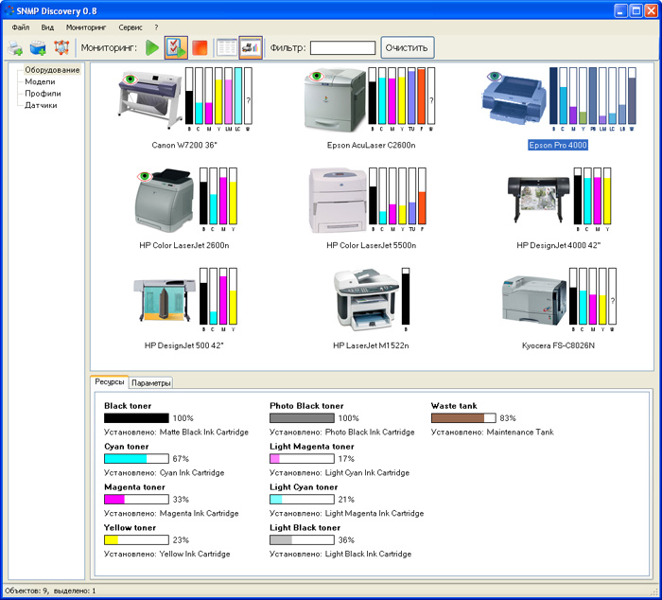The width and height of the screenshot is (662, 600).
Task: Open the Сервис menu
Action: point(131,27)
